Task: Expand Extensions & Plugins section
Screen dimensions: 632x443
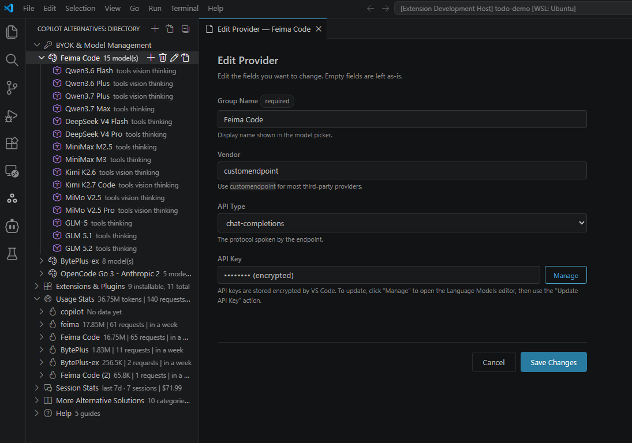Action: [x=37, y=286]
